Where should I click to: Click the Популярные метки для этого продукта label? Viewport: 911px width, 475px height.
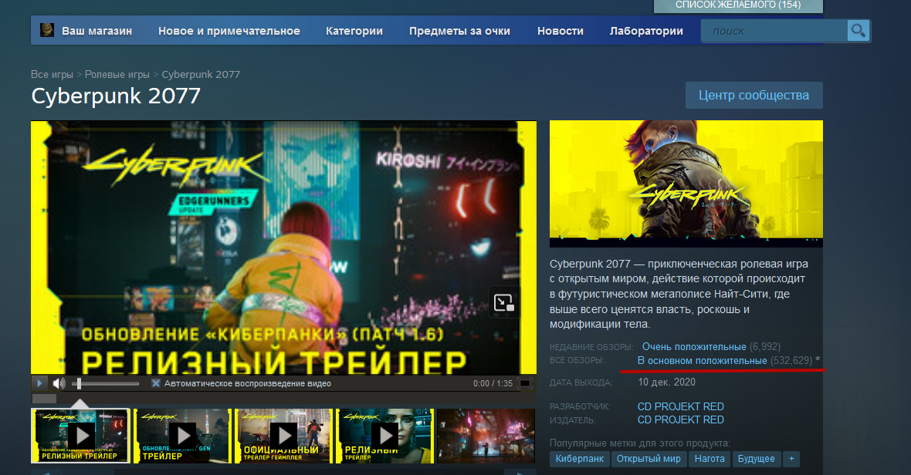coord(640,443)
